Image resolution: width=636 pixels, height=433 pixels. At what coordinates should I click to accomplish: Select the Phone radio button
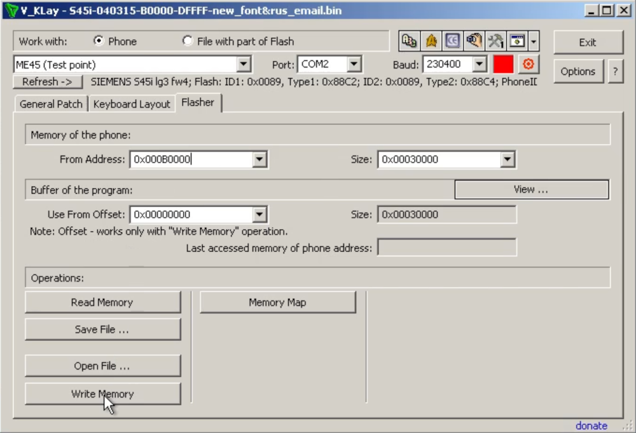coord(99,41)
